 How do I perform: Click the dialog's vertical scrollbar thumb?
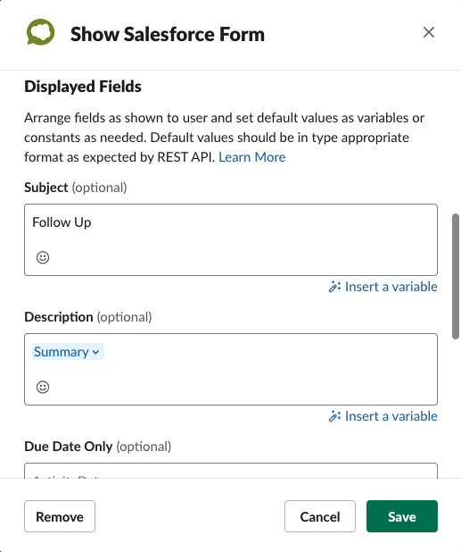tap(456, 276)
